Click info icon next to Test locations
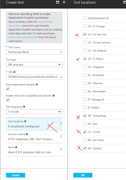126x180 pixels. click(25, 121)
